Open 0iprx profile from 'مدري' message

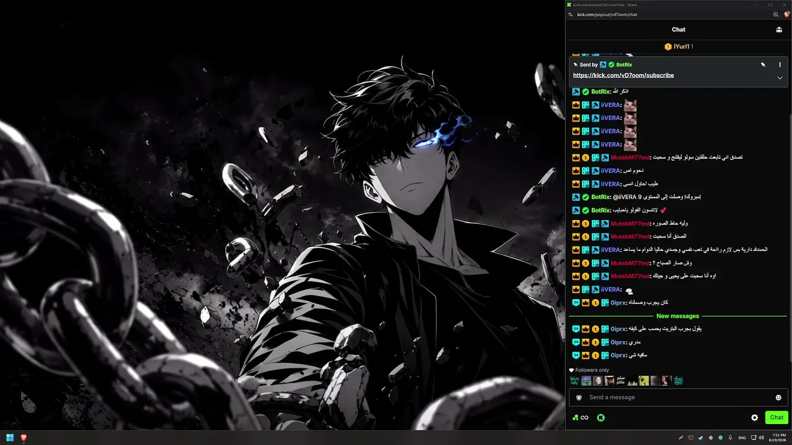tap(619, 342)
